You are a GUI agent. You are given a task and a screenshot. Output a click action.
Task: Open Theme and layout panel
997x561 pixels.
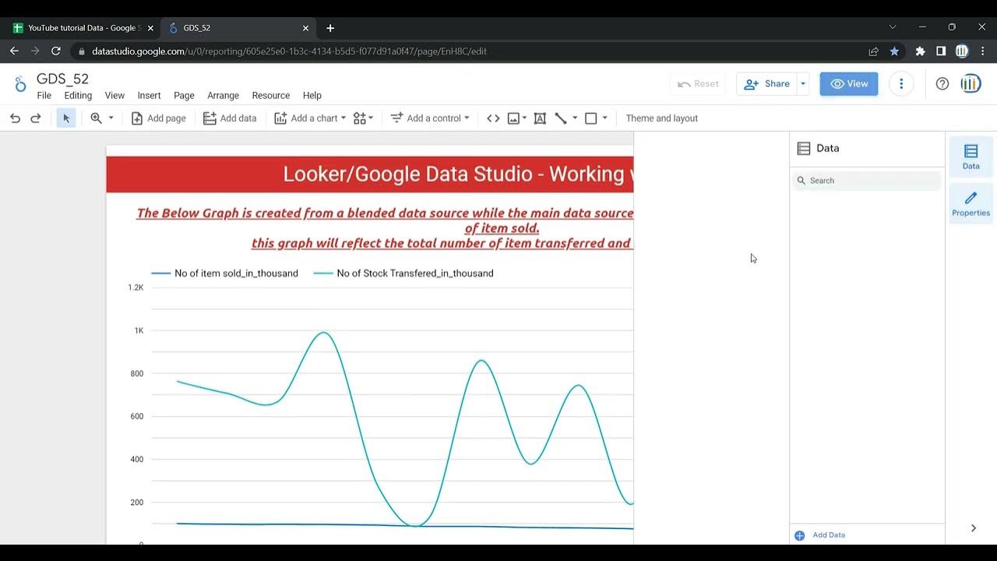(x=661, y=118)
